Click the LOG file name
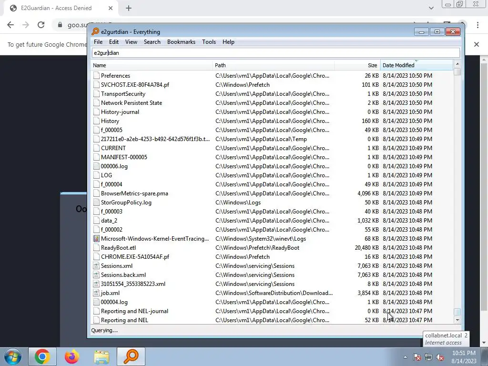Viewport: 488px width, 366px height. (106, 175)
